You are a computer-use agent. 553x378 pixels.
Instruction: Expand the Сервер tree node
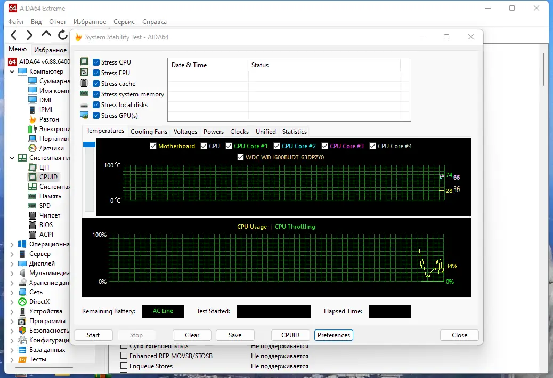pyautogui.click(x=12, y=254)
